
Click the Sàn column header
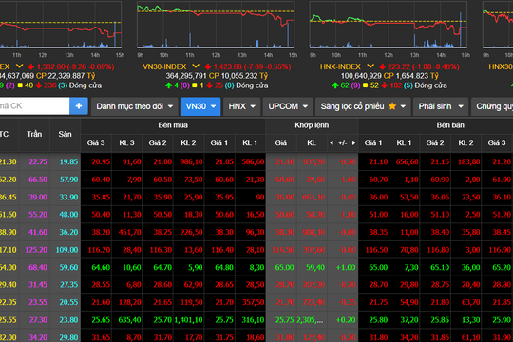pyautogui.click(x=65, y=134)
